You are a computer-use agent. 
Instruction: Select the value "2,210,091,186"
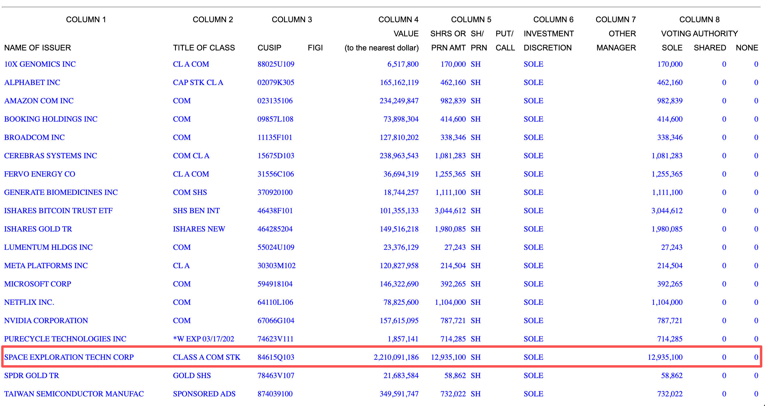coord(396,357)
